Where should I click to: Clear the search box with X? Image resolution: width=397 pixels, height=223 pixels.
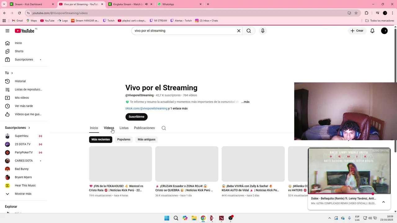239,31
